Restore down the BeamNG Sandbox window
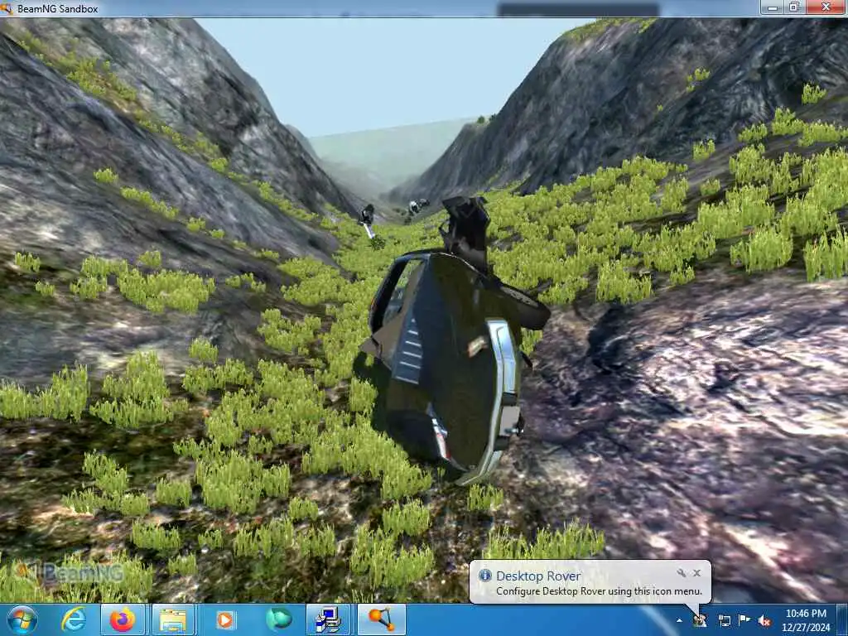 tap(794, 7)
